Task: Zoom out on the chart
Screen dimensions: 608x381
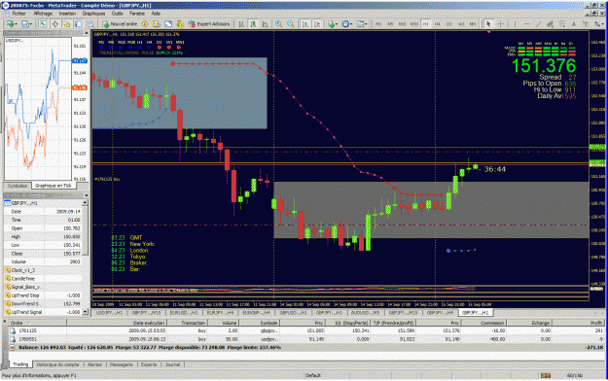Action: click(290, 24)
